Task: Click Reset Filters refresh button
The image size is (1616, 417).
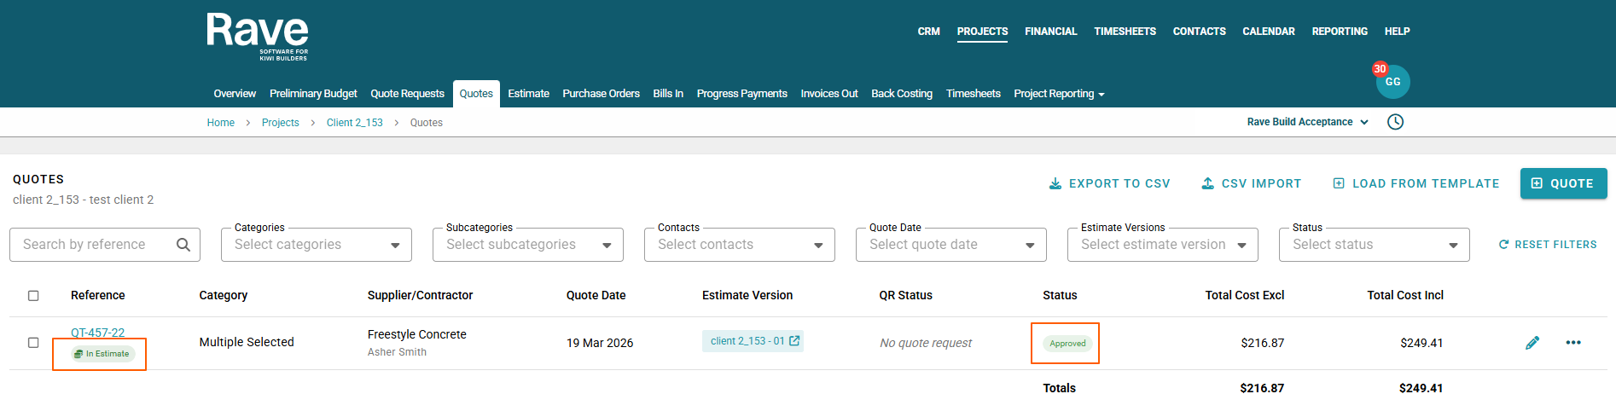Action: point(1547,245)
